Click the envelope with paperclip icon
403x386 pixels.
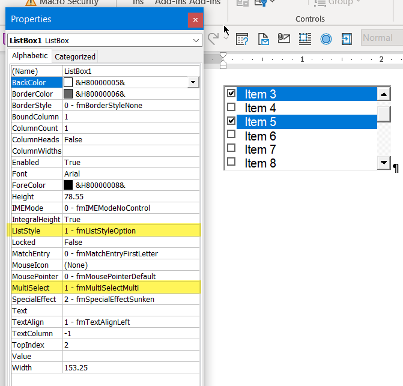pos(284,38)
